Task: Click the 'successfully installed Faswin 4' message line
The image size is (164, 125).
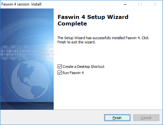Action: [103, 38]
